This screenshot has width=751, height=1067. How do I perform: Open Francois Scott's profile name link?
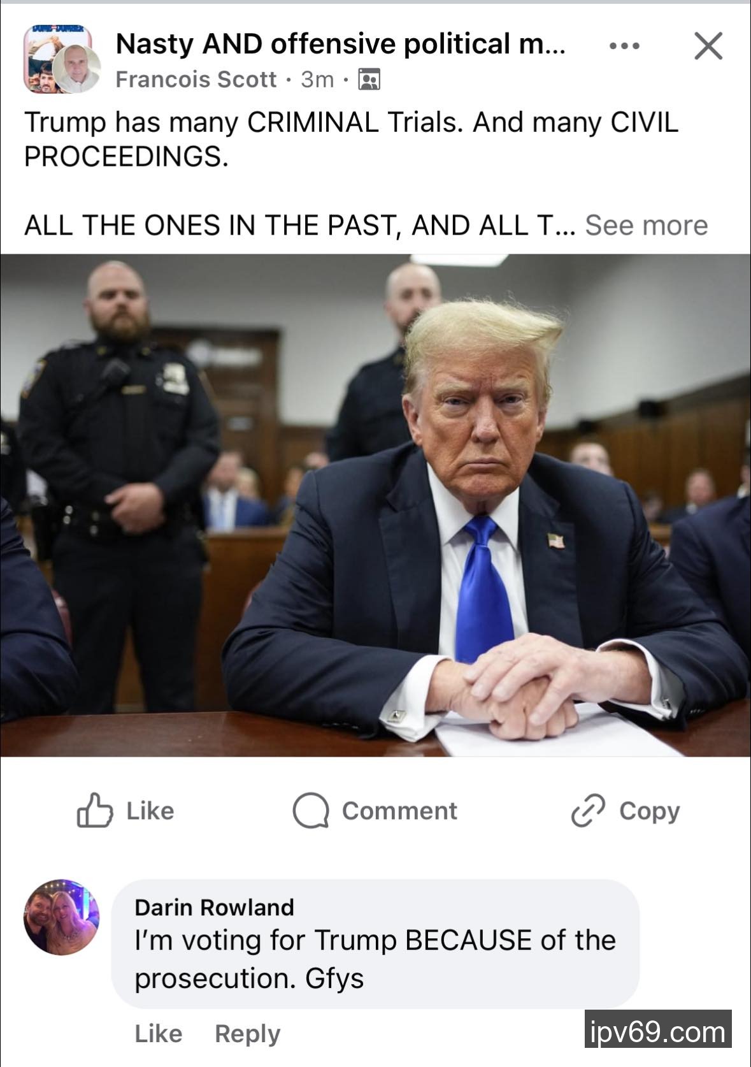point(196,79)
